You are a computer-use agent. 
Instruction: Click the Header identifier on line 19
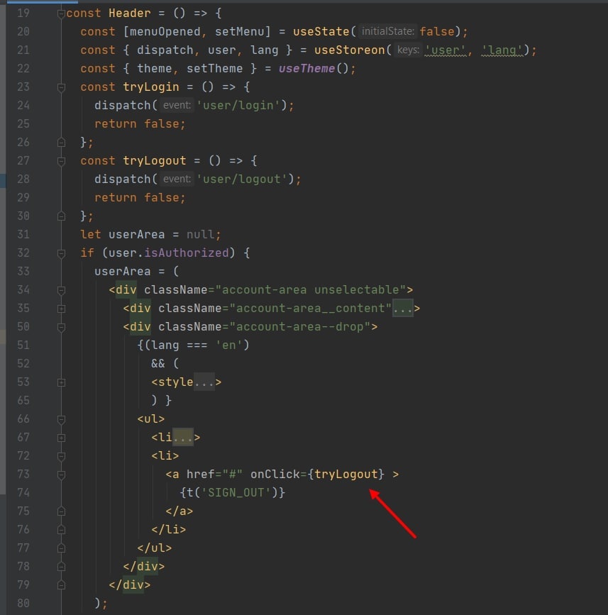[129, 13]
